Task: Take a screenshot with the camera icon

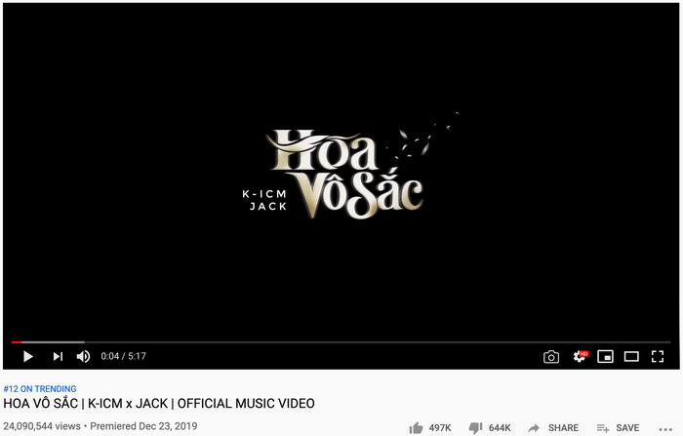Action: (x=551, y=357)
